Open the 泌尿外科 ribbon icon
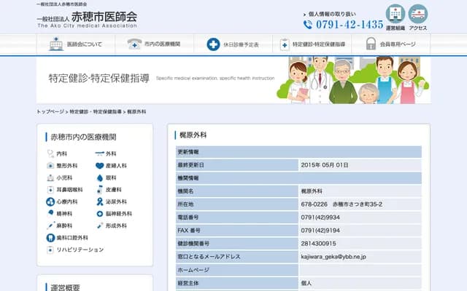The height and width of the screenshot is (291, 467). coord(100,202)
